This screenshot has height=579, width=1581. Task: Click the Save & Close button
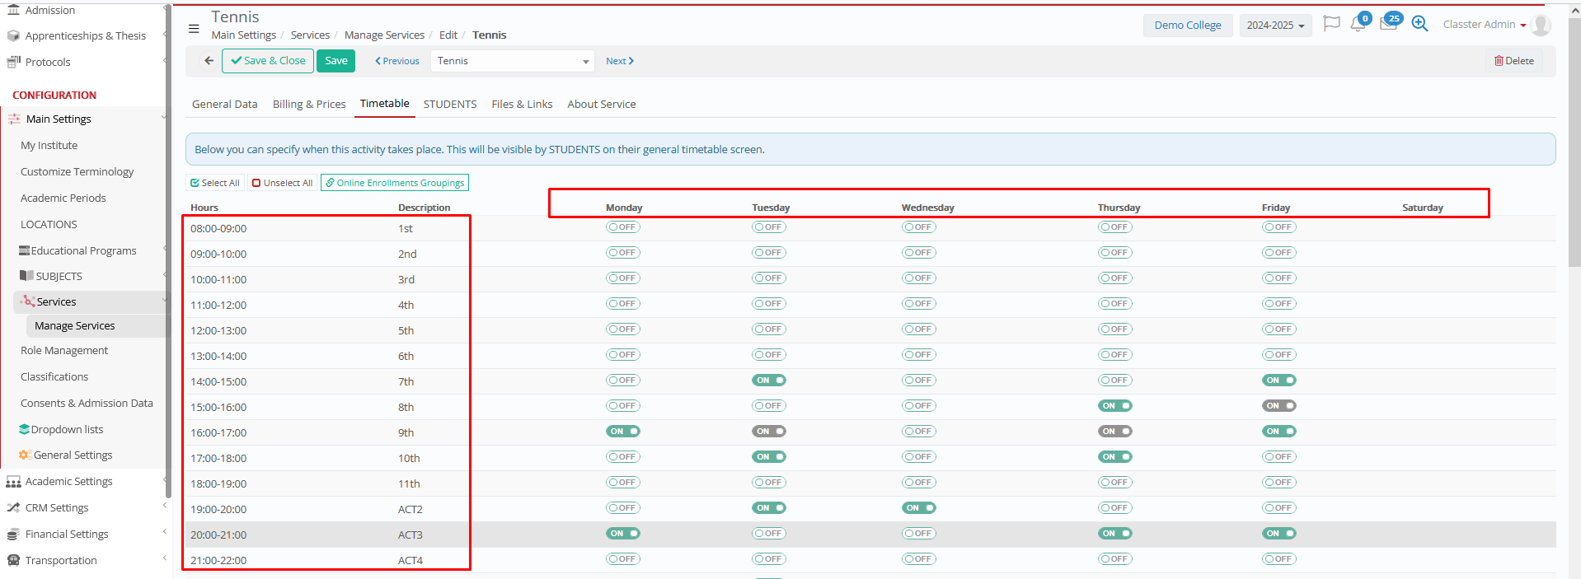(268, 61)
